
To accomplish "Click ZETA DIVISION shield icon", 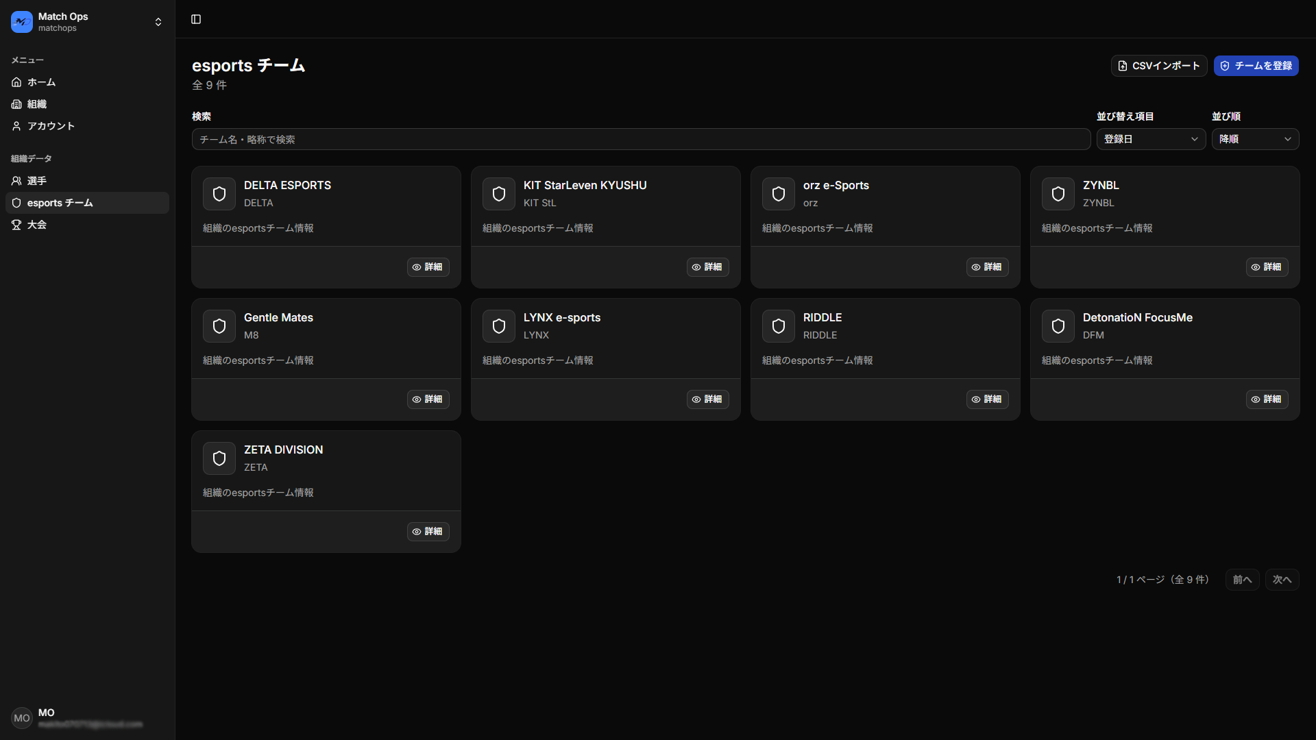I will [219, 458].
